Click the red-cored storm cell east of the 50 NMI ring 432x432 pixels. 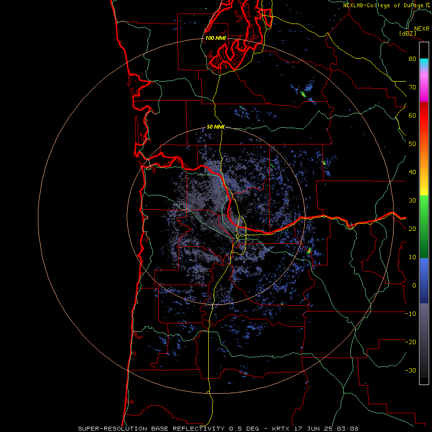click(309, 251)
